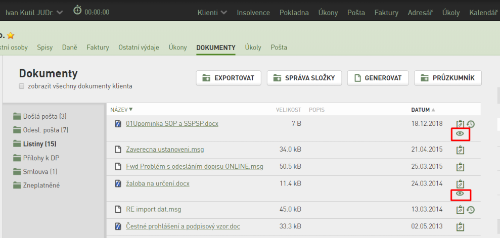Click the favorite star icon
Viewport: 500px width, 238px height.
pos(11,35)
